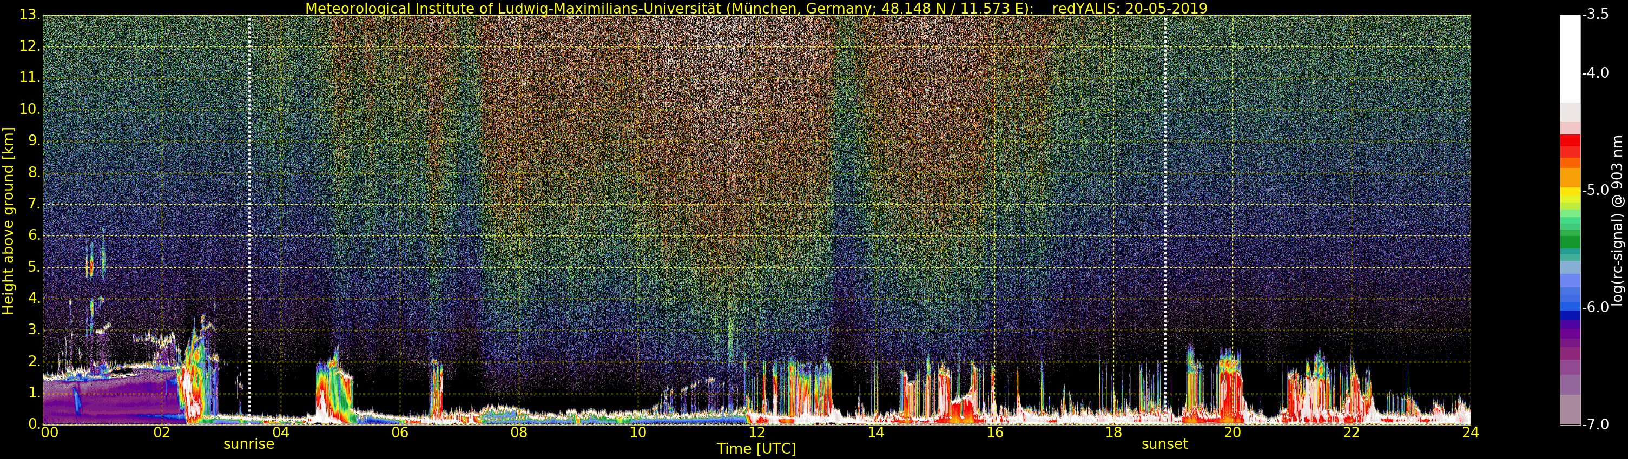The image size is (1628, 459).
Task: Click the height axis tick '1.'
Action: coord(35,393)
